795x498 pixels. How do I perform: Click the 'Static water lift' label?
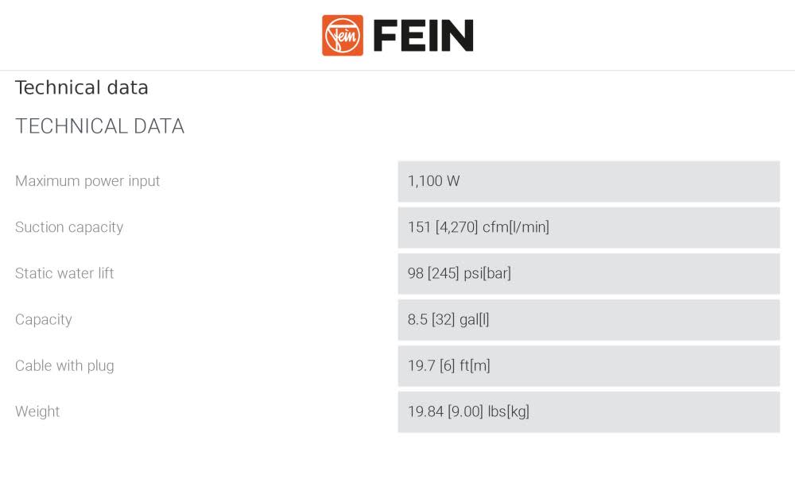[x=64, y=273]
